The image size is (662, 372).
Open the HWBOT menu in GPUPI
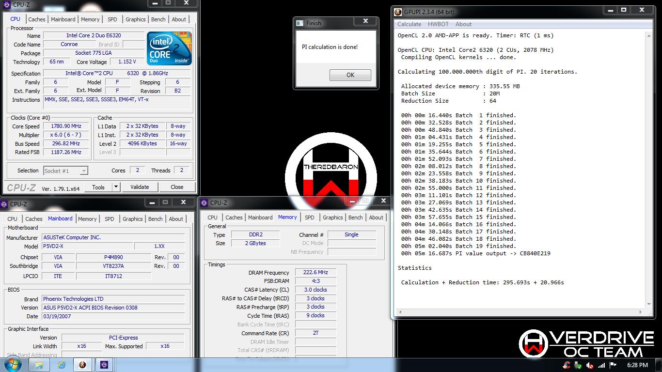coord(438,24)
